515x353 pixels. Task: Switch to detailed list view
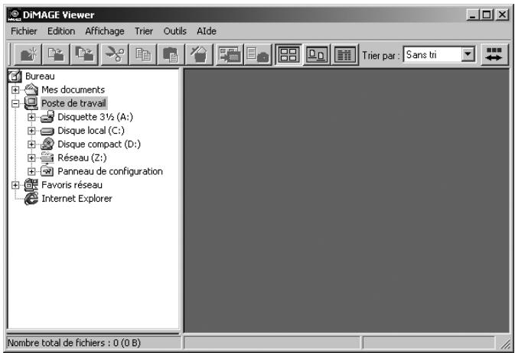pos(344,54)
